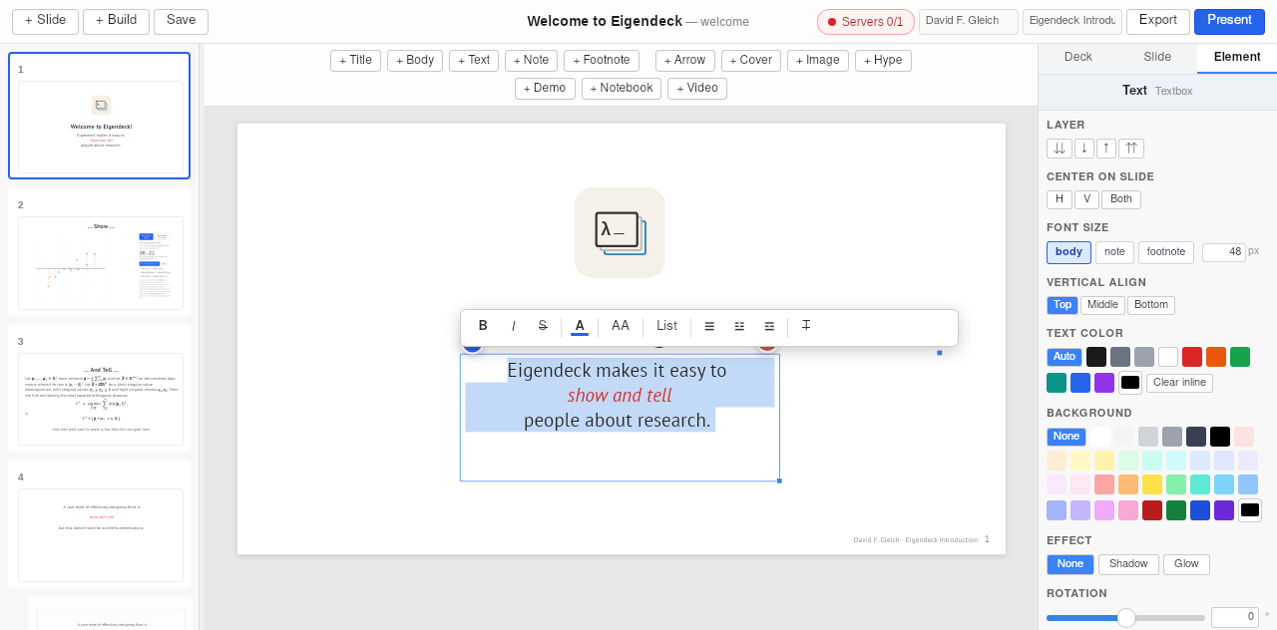Add an Arrow element
Viewport: 1277px width, 630px height.
(x=685, y=61)
